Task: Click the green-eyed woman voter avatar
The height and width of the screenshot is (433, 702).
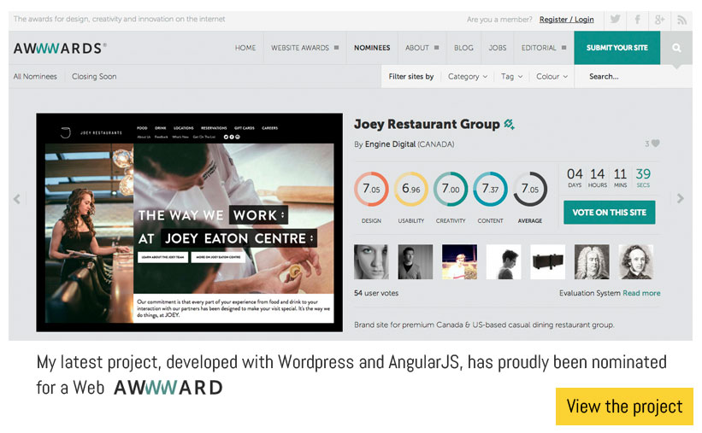Action: 371,261
